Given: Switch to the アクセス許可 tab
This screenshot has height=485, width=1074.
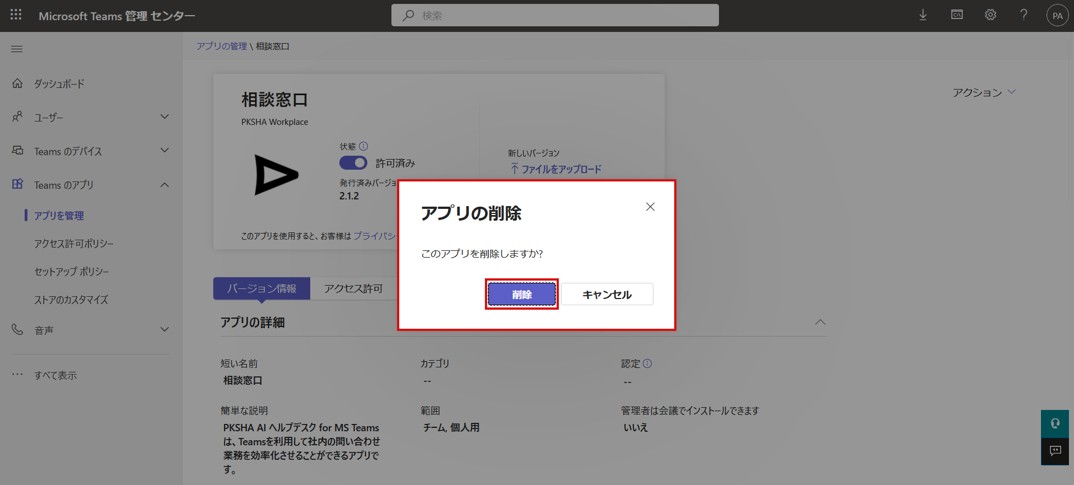Looking at the screenshot, I should pos(353,288).
